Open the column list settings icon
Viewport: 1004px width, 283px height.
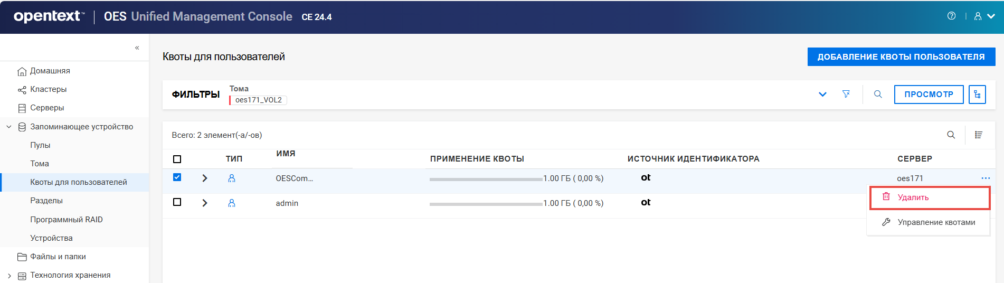pos(978,135)
